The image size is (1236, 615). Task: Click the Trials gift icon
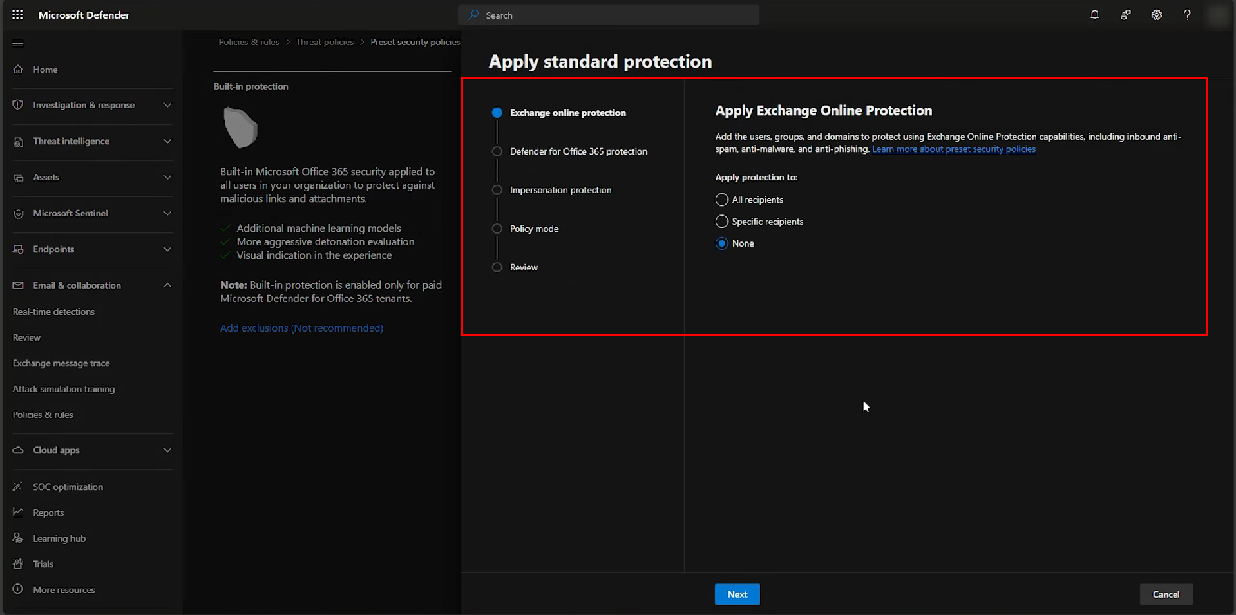[18, 563]
